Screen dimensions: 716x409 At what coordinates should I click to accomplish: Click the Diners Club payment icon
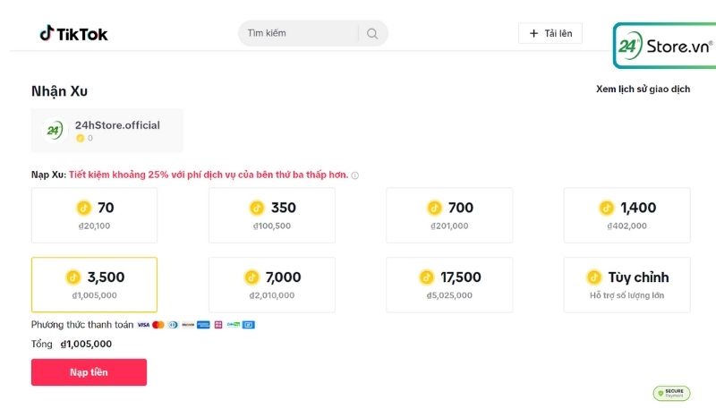click(173, 325)
